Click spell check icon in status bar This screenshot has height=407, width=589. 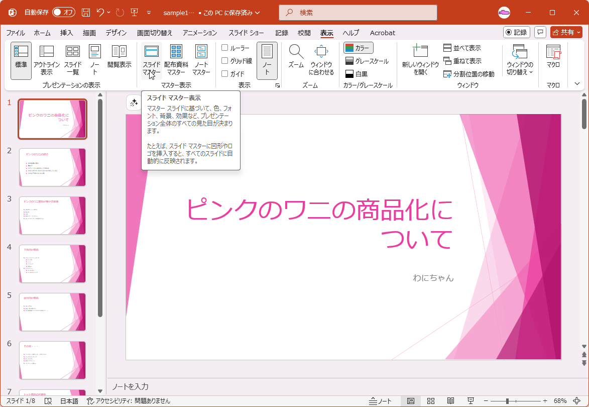pos(48,401)
